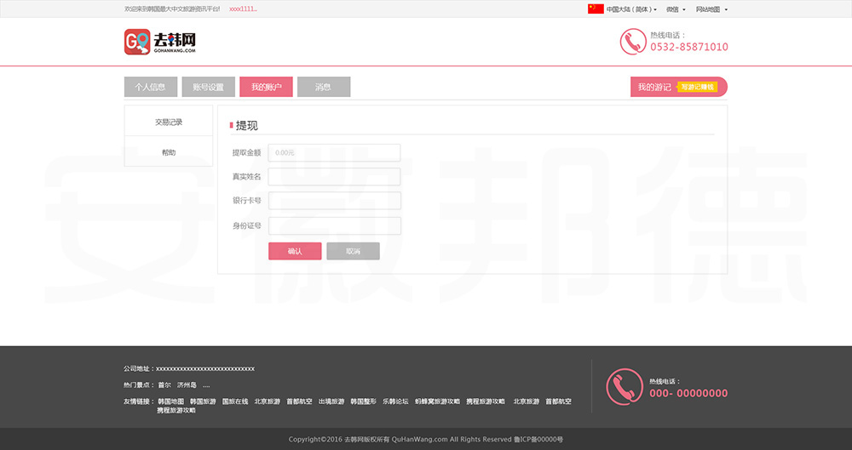The width and height of the screenshot is (852, 450).
Task: Click the header hotline phone icon
Action: (x=632, y=42)
